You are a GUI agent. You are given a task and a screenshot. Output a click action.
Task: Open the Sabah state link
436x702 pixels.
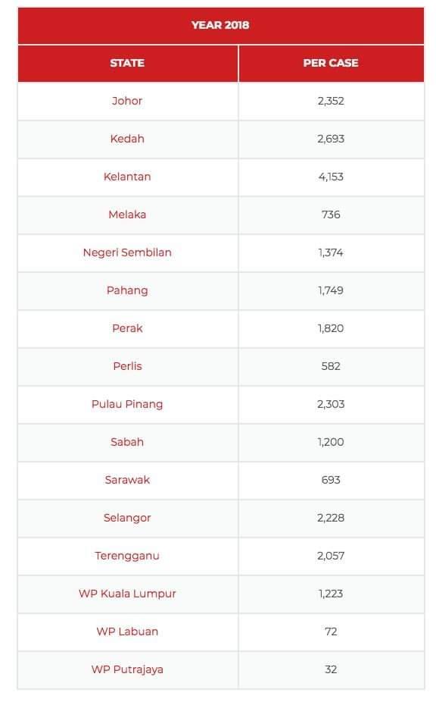pos(127,442)
